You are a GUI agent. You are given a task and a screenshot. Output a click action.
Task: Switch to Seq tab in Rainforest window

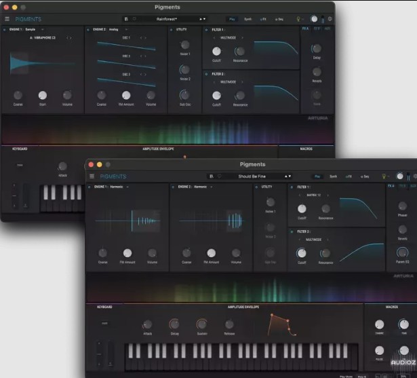[279, 19]
